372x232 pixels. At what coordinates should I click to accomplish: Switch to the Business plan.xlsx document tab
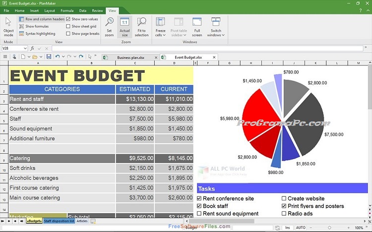click(131, 57)
